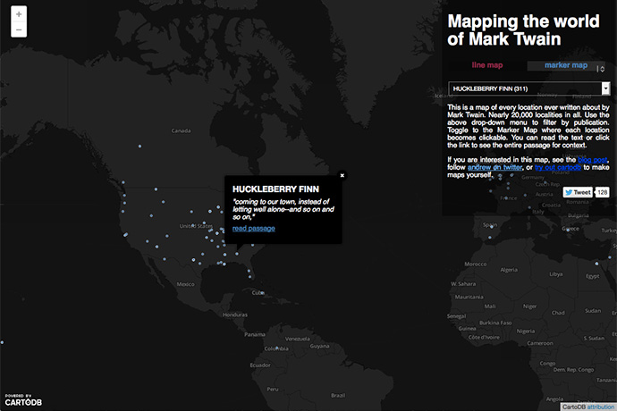Open the CartoDB attribution link
The image size is (617, 411).
600,407
